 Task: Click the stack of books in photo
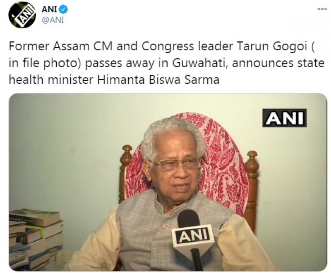tap(36, 238)
